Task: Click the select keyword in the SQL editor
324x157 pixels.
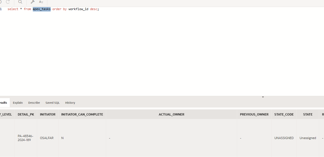Action: click(x=13, y=9)
